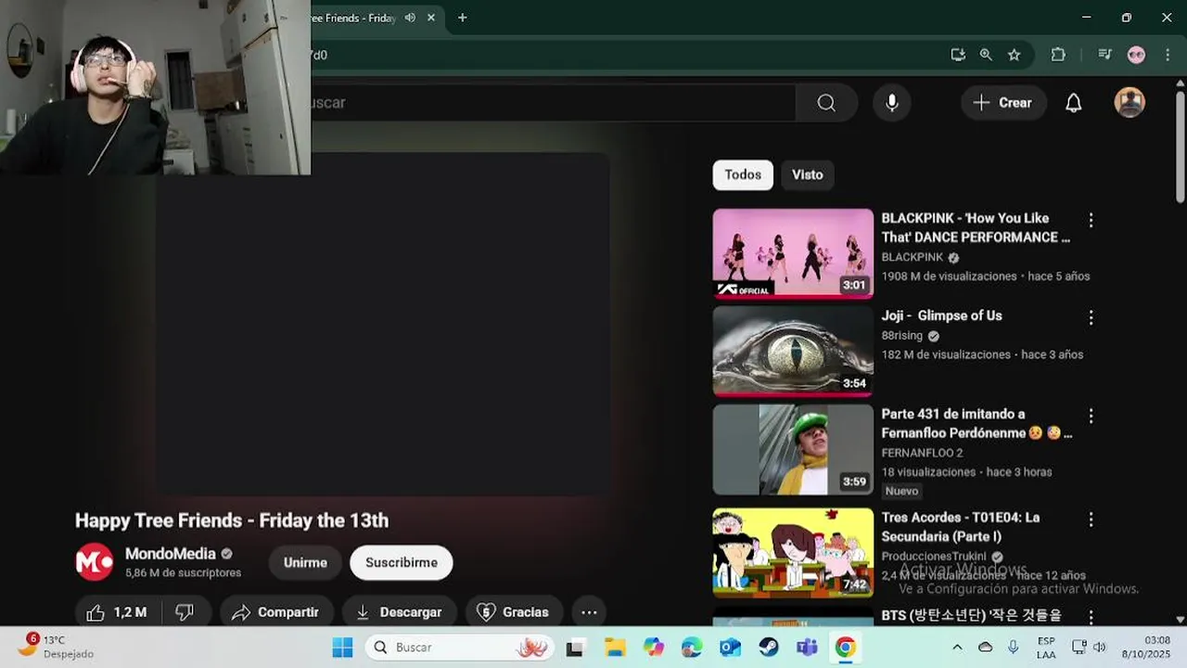Screen dimensions: 1187x668
Task: Open the FERNANFLOO 2 channel link
Action: (922, 453)
